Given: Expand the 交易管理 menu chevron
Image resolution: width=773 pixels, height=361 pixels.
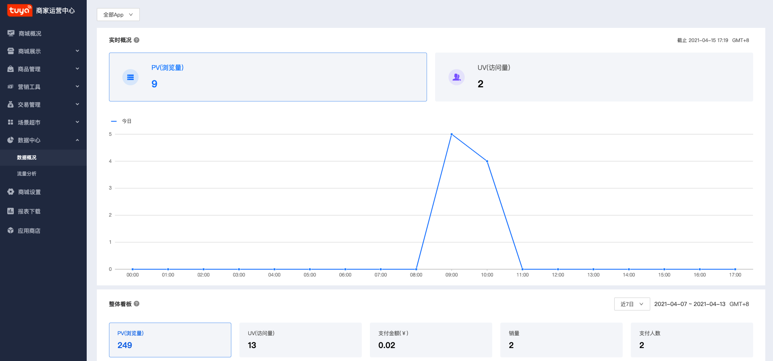Looking at the screenshot, I should coord(77,104).
